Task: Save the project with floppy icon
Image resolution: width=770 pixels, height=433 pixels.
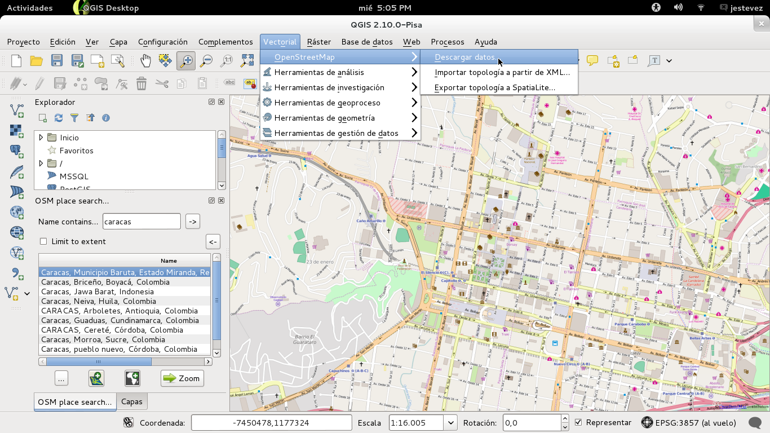Action: (x=57, y=60)
